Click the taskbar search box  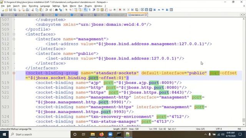(40, 135)
